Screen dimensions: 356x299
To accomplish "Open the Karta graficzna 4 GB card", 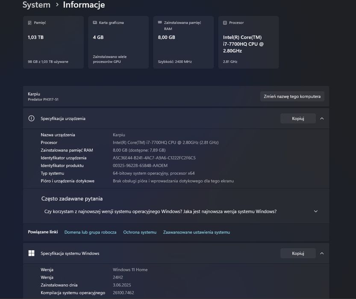I will click(x=118, y=42).
